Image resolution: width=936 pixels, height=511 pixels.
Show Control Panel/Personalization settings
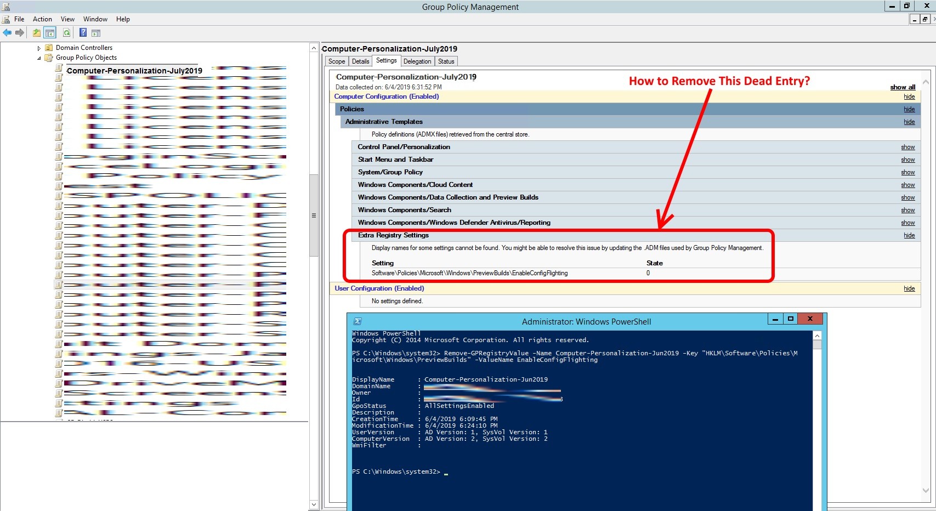click(907, 147)
